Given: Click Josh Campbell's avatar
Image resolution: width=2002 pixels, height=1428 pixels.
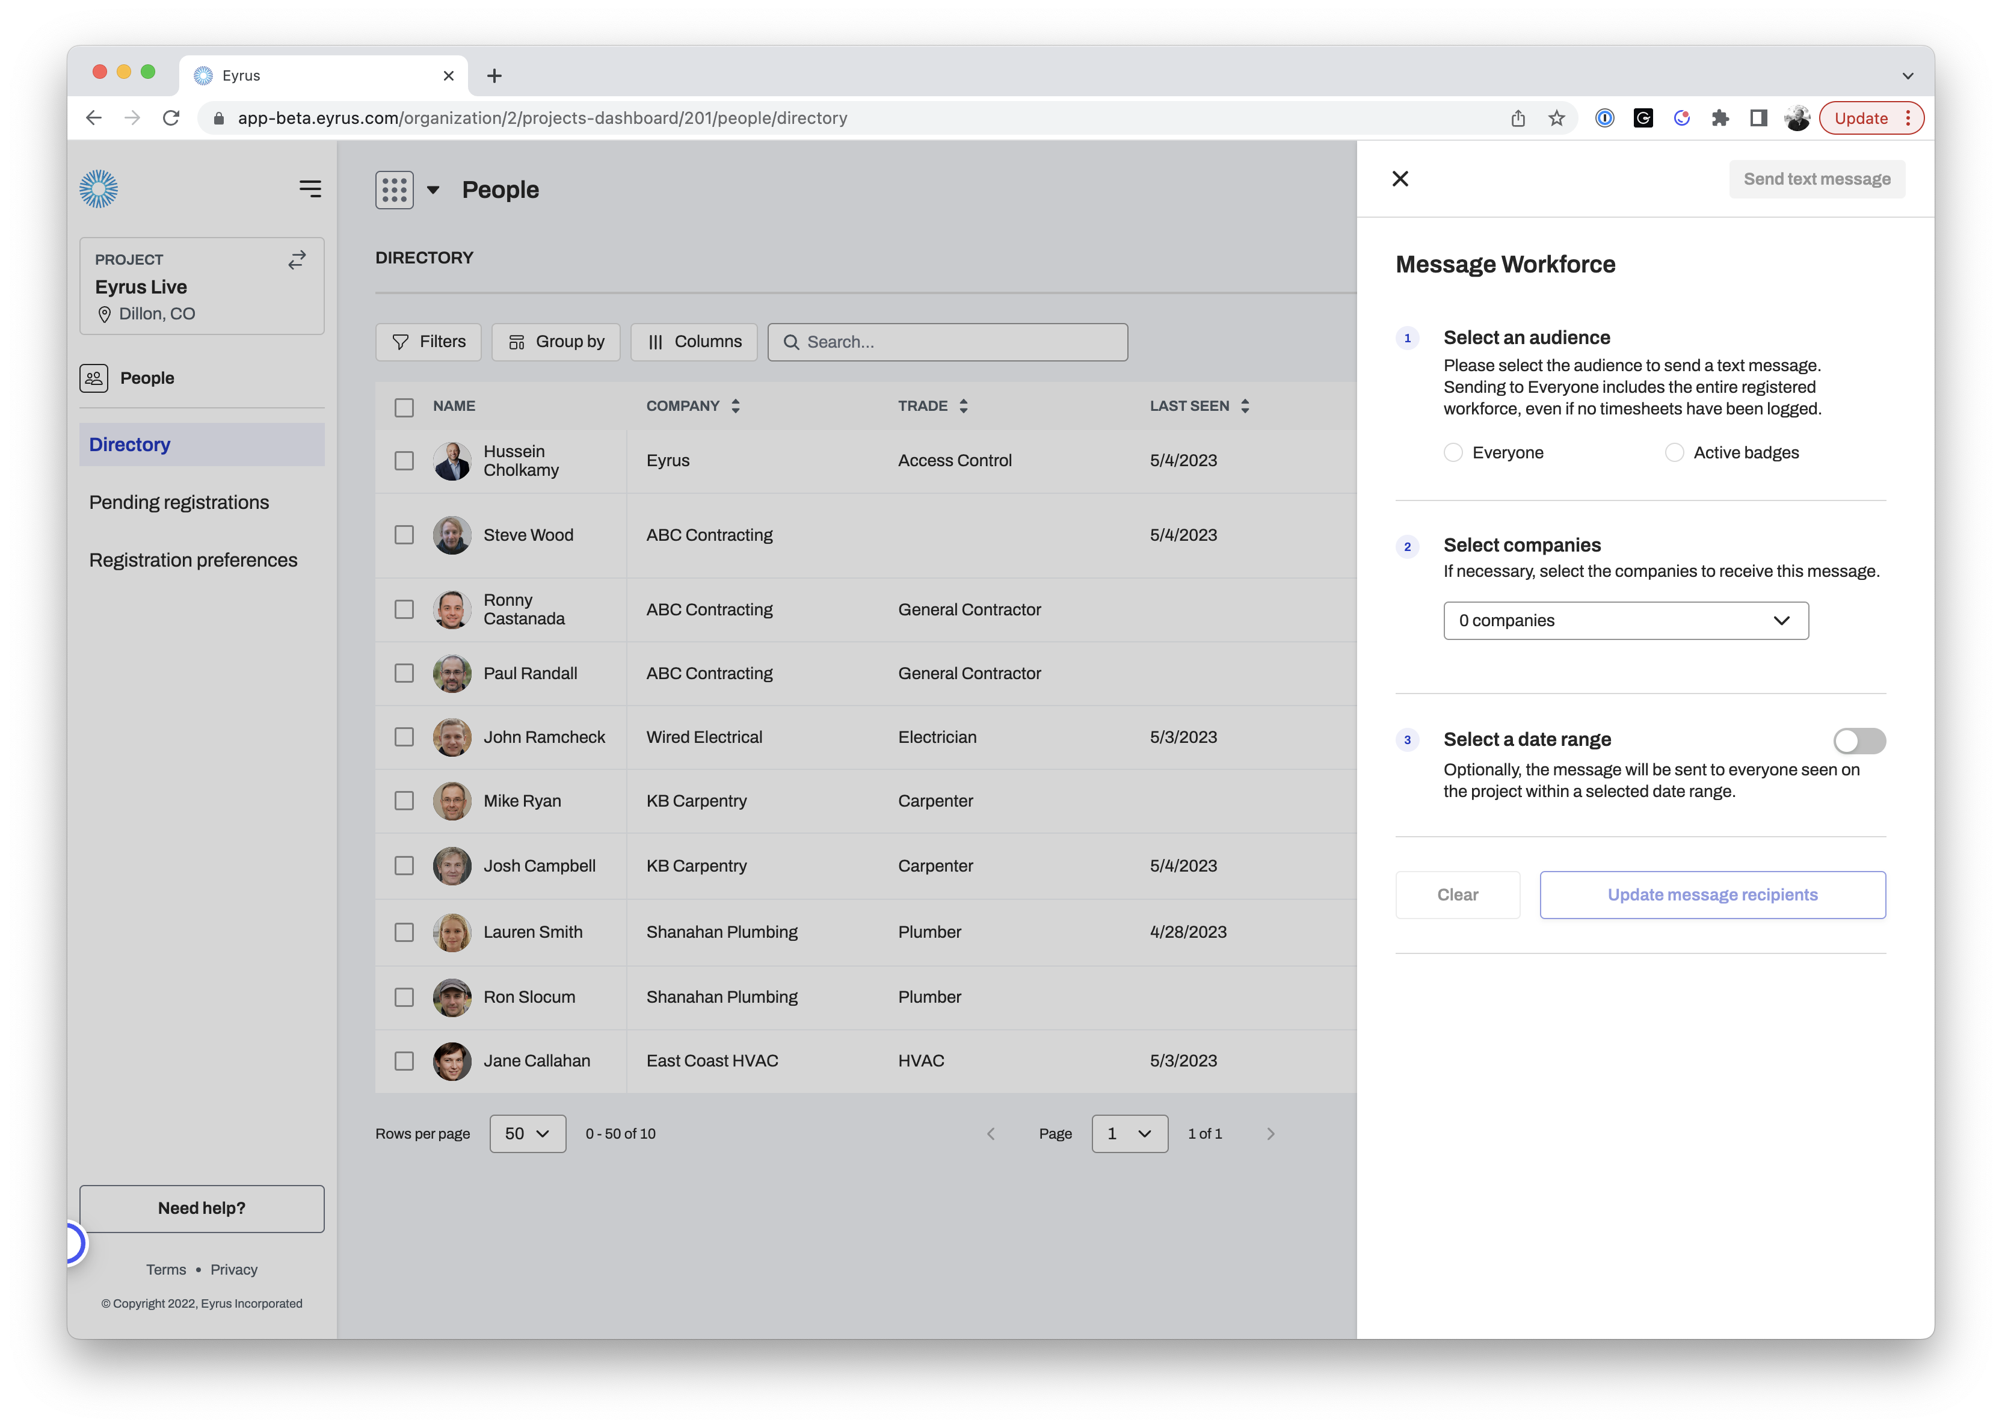Looking at the screenshot, I should click(452, 865).
